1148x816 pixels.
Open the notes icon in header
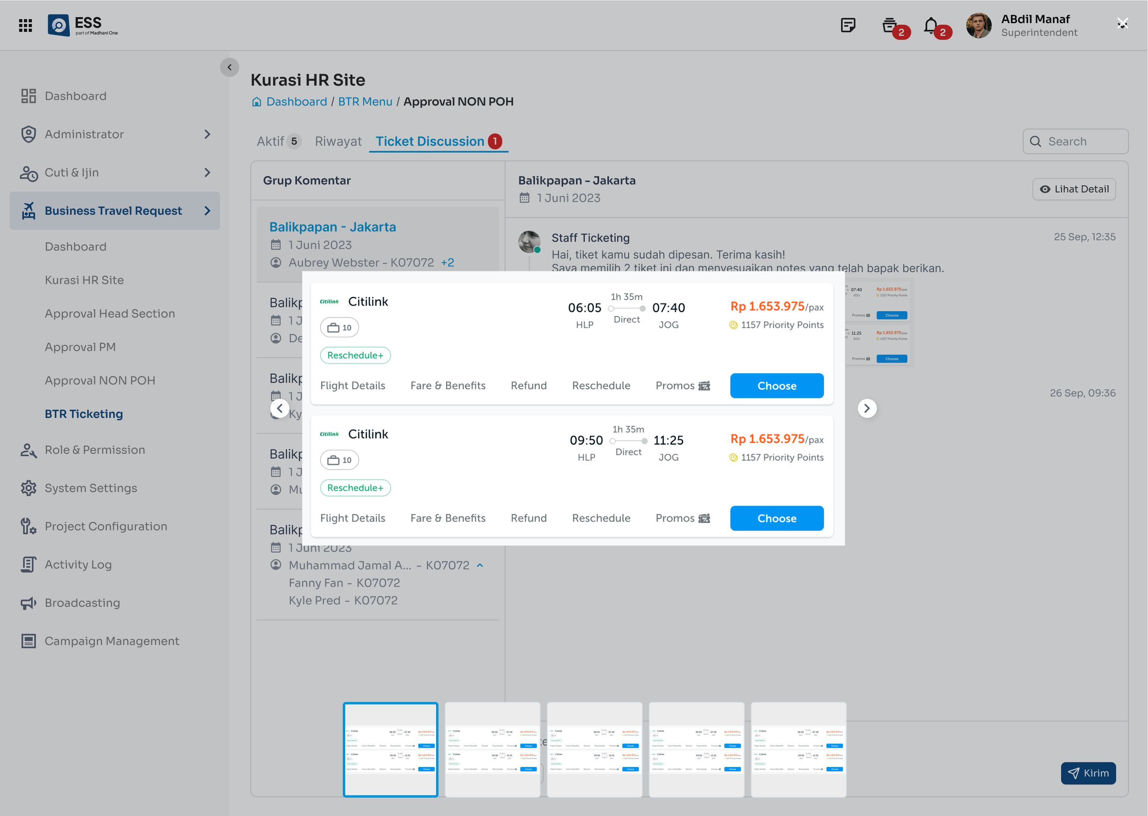click(848, 25)
